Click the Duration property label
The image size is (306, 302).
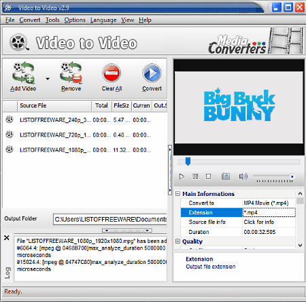tap(199, 232)
